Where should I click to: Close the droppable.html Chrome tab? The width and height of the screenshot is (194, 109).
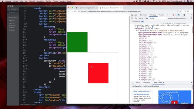click(121, 8)
